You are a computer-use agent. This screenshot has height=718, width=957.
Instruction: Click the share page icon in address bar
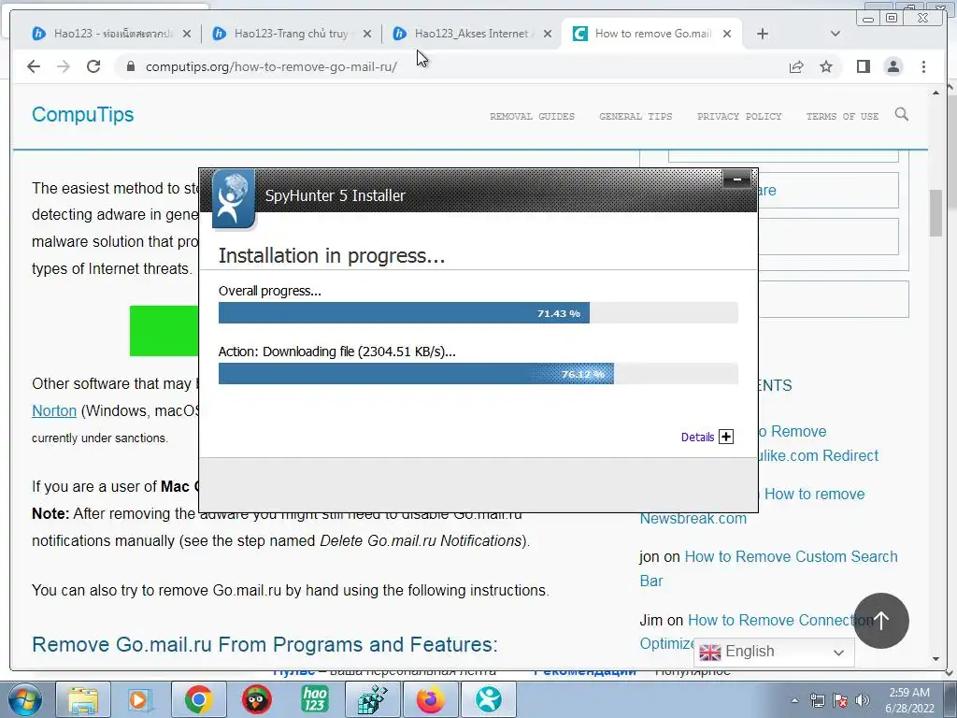796,66
